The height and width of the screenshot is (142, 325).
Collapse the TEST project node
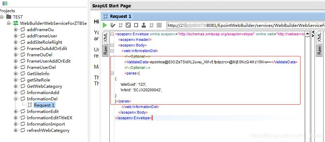click(x=2, y=17)
